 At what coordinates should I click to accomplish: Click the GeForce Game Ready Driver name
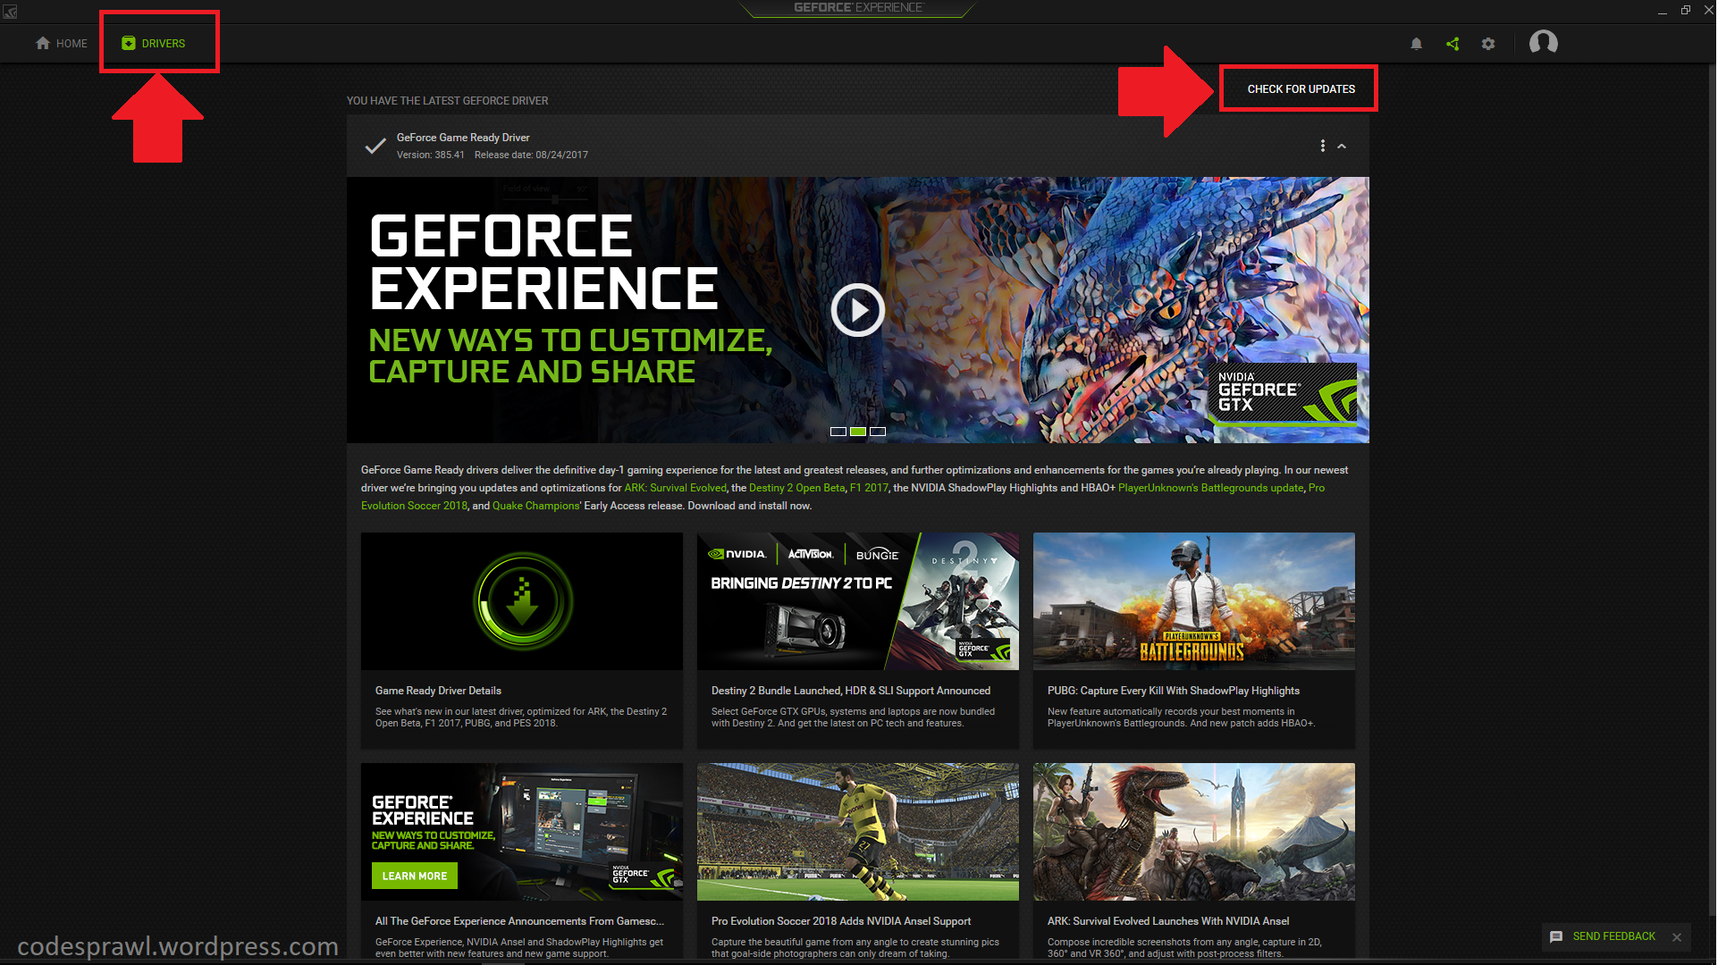click(464, 138)
